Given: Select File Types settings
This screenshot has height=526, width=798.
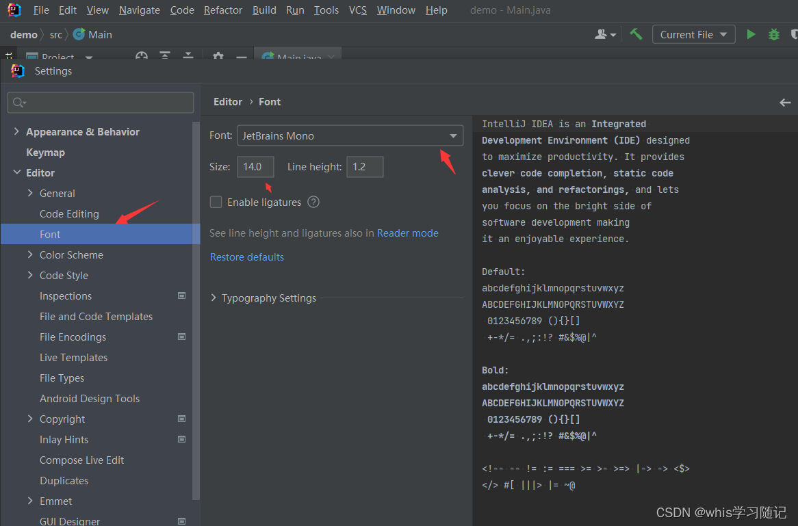Looking at the screenshot, I should [x=62, y=378].
